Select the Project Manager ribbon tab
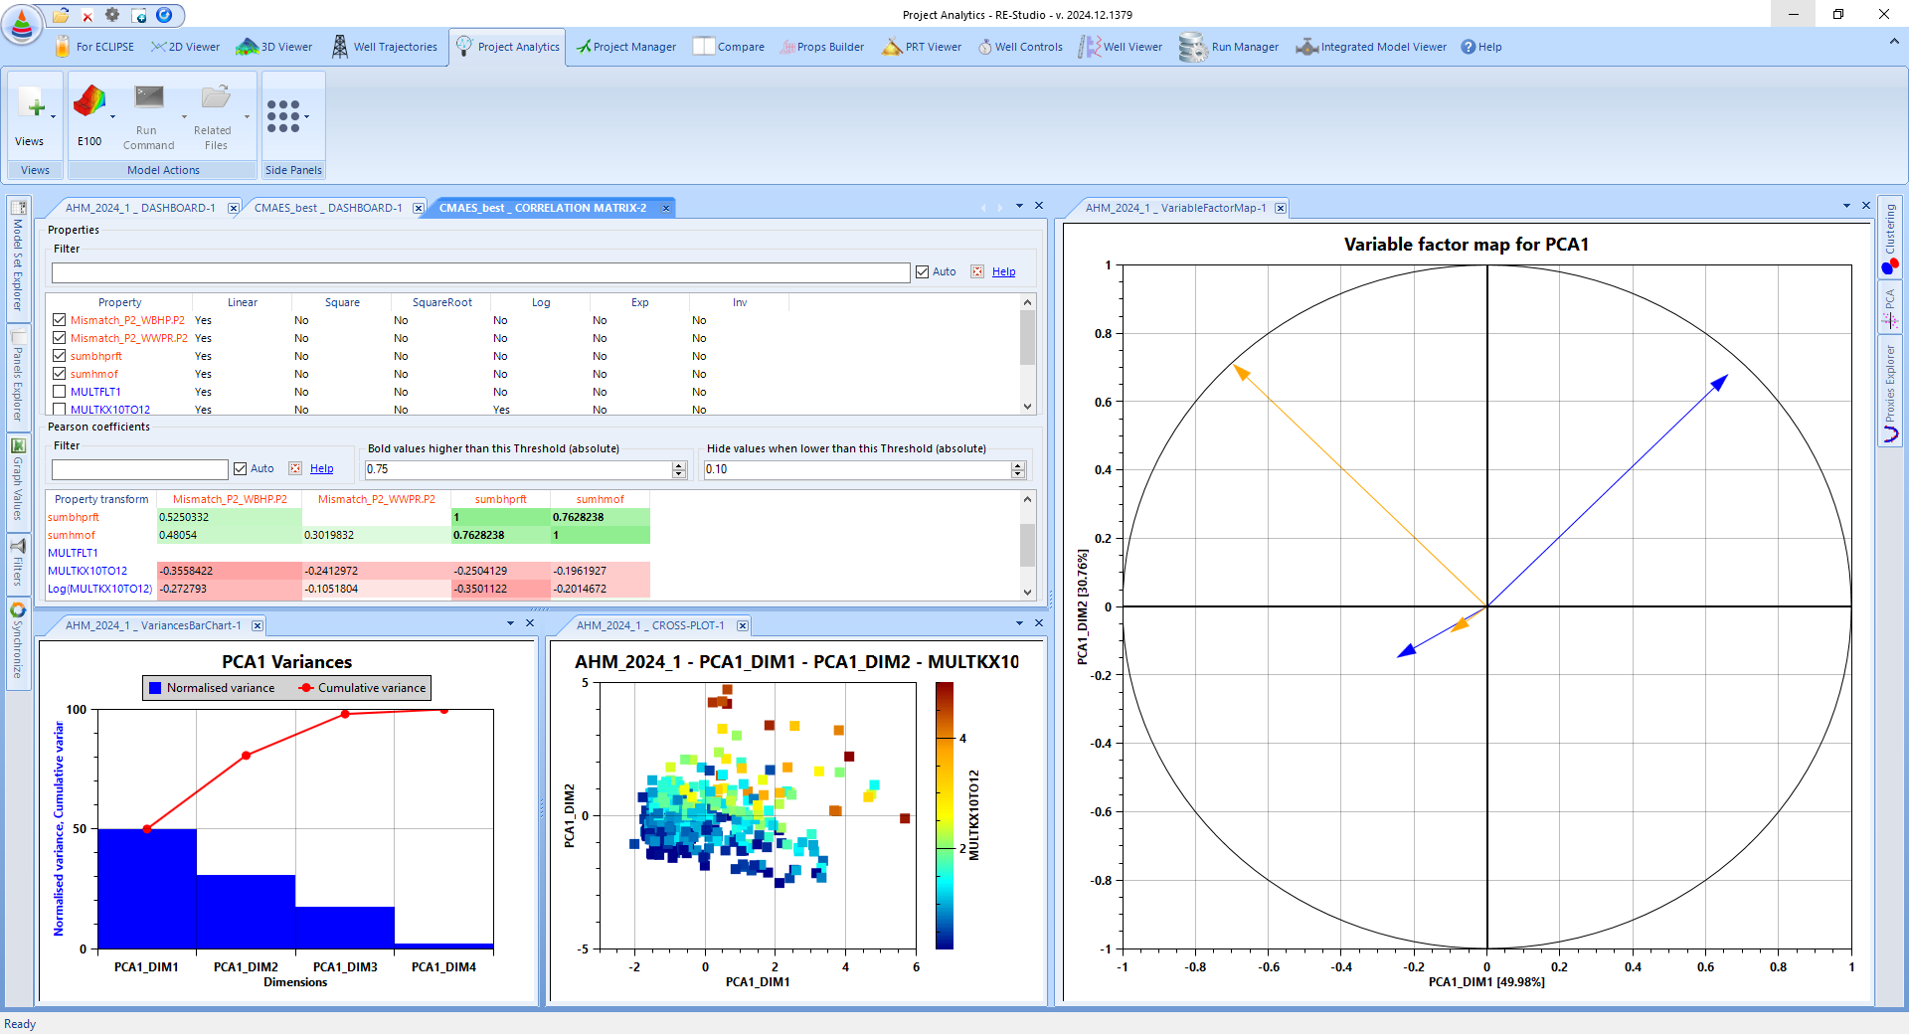The height and width of the screenshot is (1034, 1909). point(626,47)
